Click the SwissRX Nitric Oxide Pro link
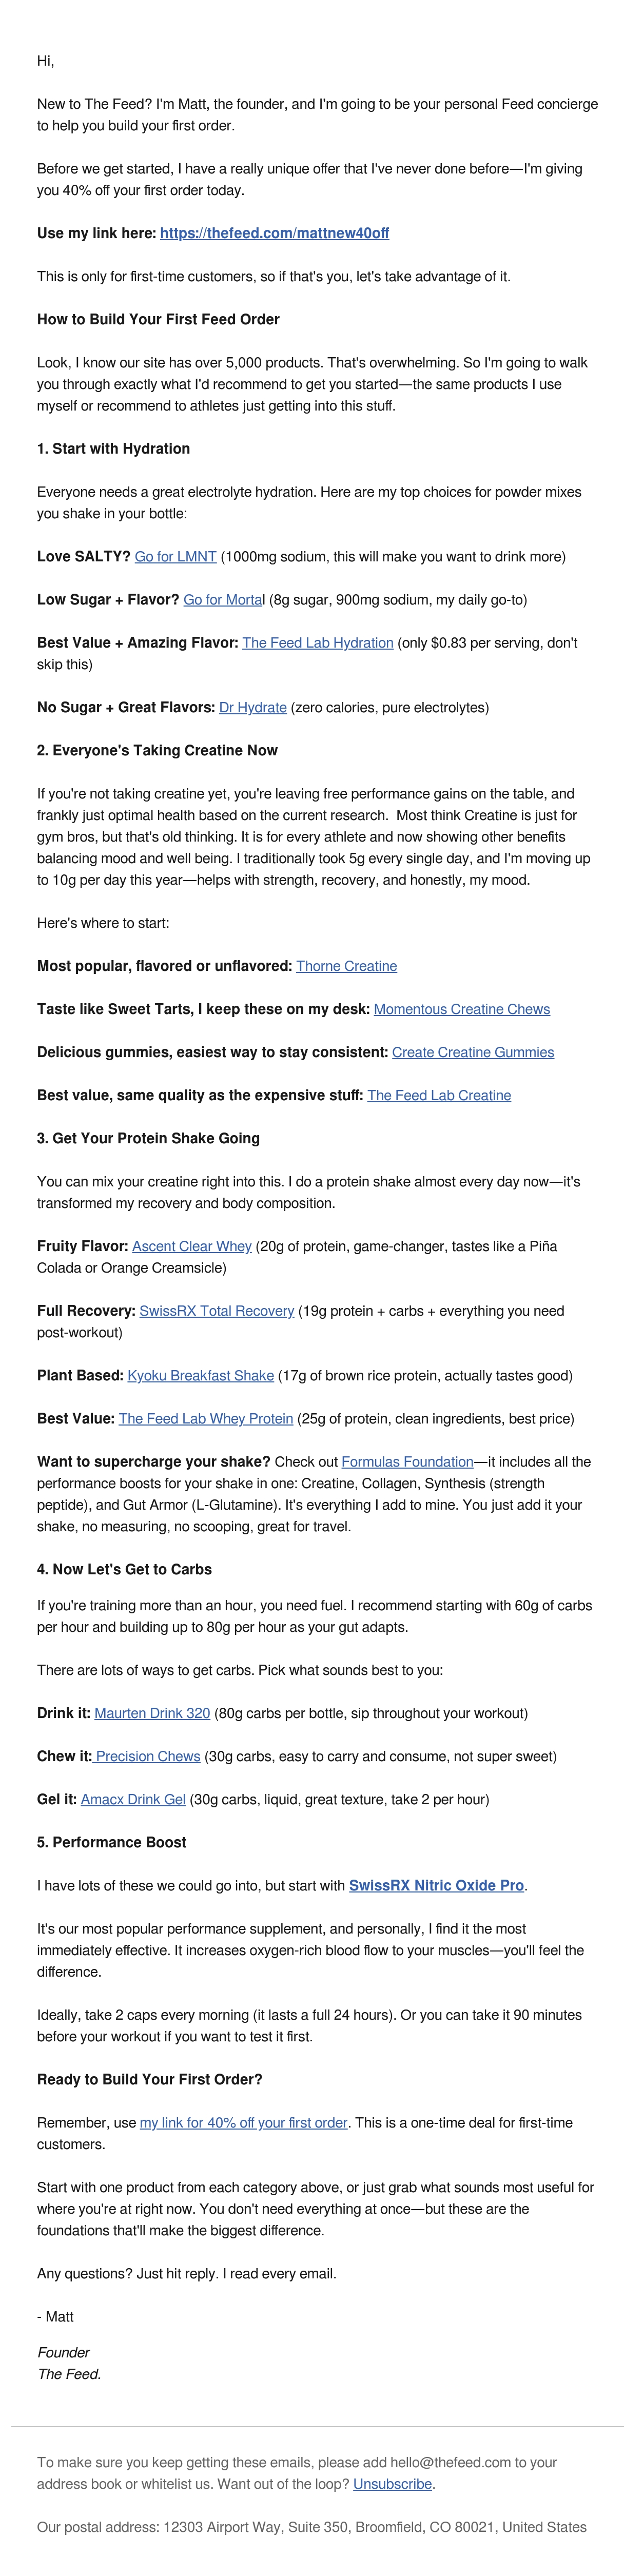 point(436,1885)
